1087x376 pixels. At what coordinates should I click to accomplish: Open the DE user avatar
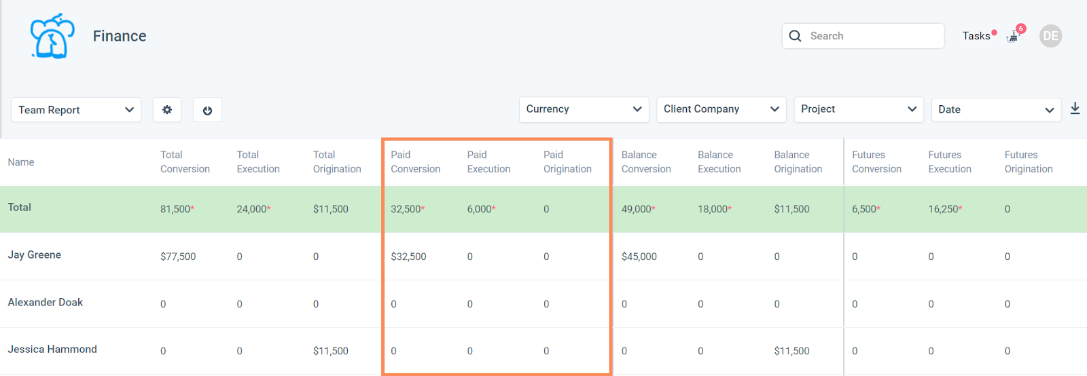[1050, 36]
